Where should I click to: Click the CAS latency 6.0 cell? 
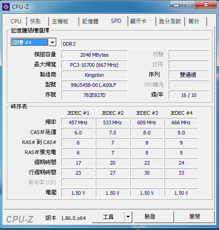point(78,133)
